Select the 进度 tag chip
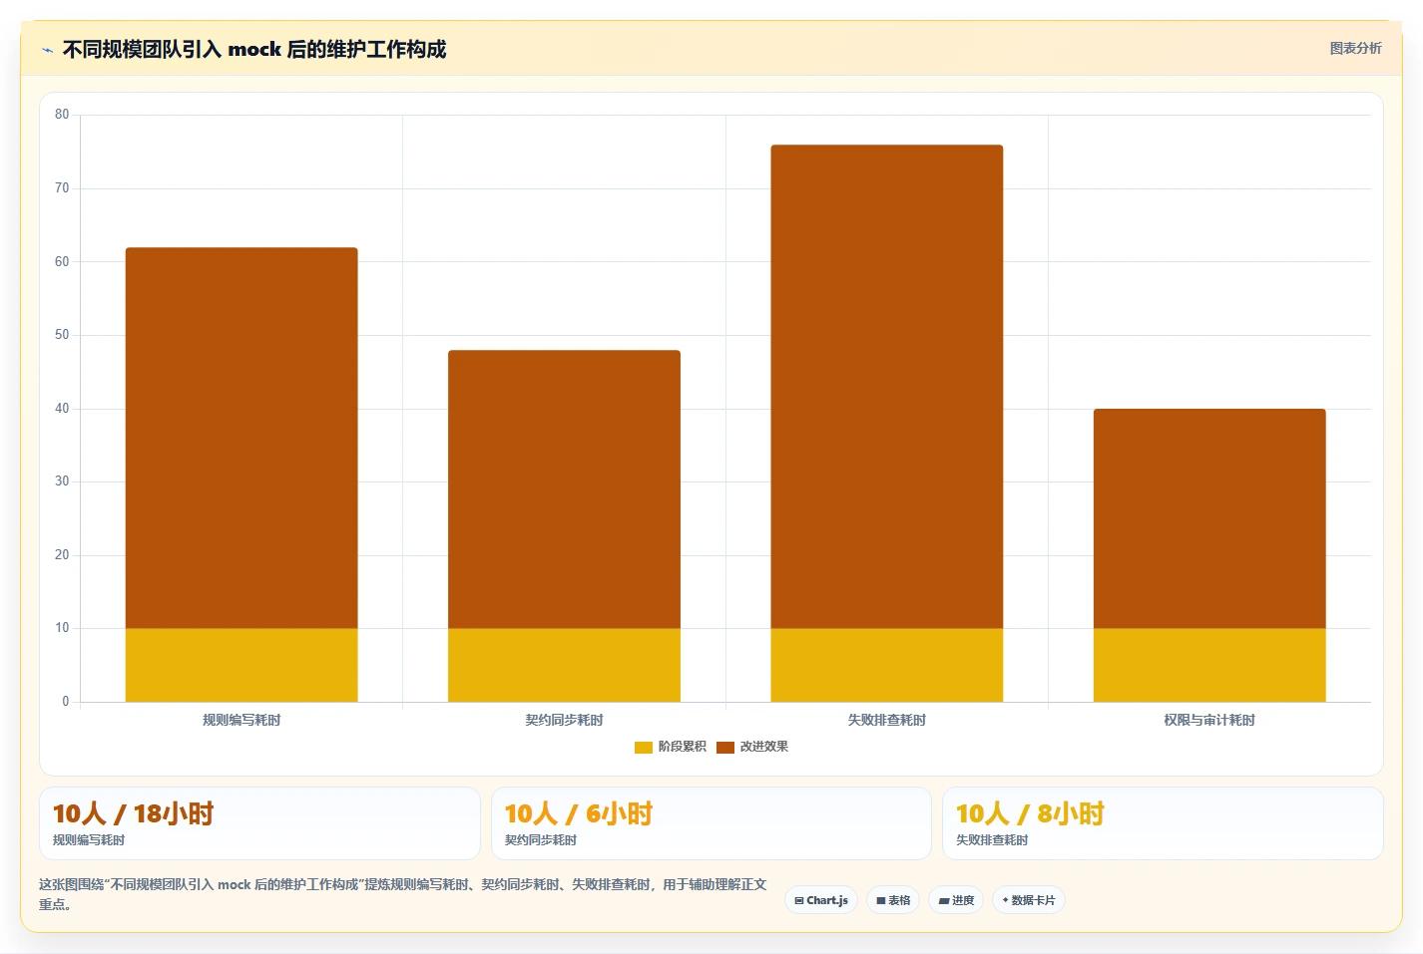This screenshot has height=954, width=1423. pos(956,900)
